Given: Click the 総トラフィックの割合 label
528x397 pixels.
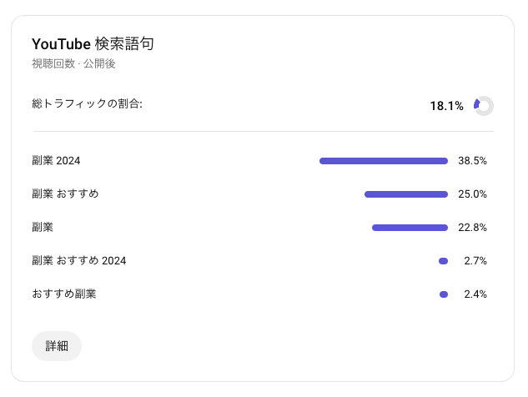Looking at the screenshot, I should (88, 105).
